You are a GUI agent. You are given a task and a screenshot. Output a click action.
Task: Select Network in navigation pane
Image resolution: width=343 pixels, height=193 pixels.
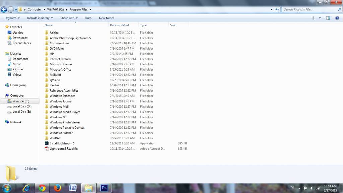click(x=16, y=122)
